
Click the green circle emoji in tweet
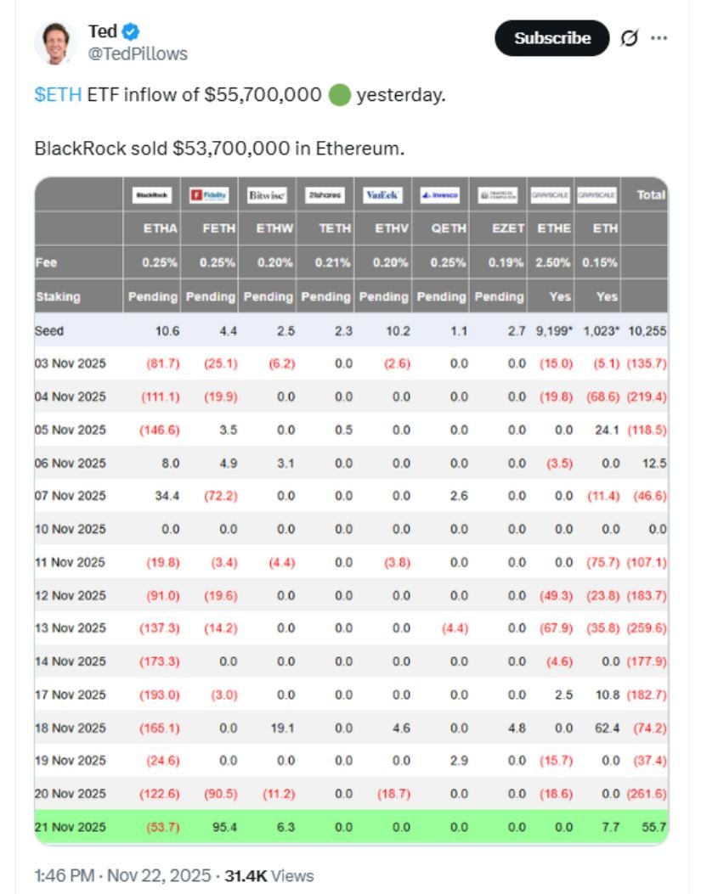click(x=339, y=94)
